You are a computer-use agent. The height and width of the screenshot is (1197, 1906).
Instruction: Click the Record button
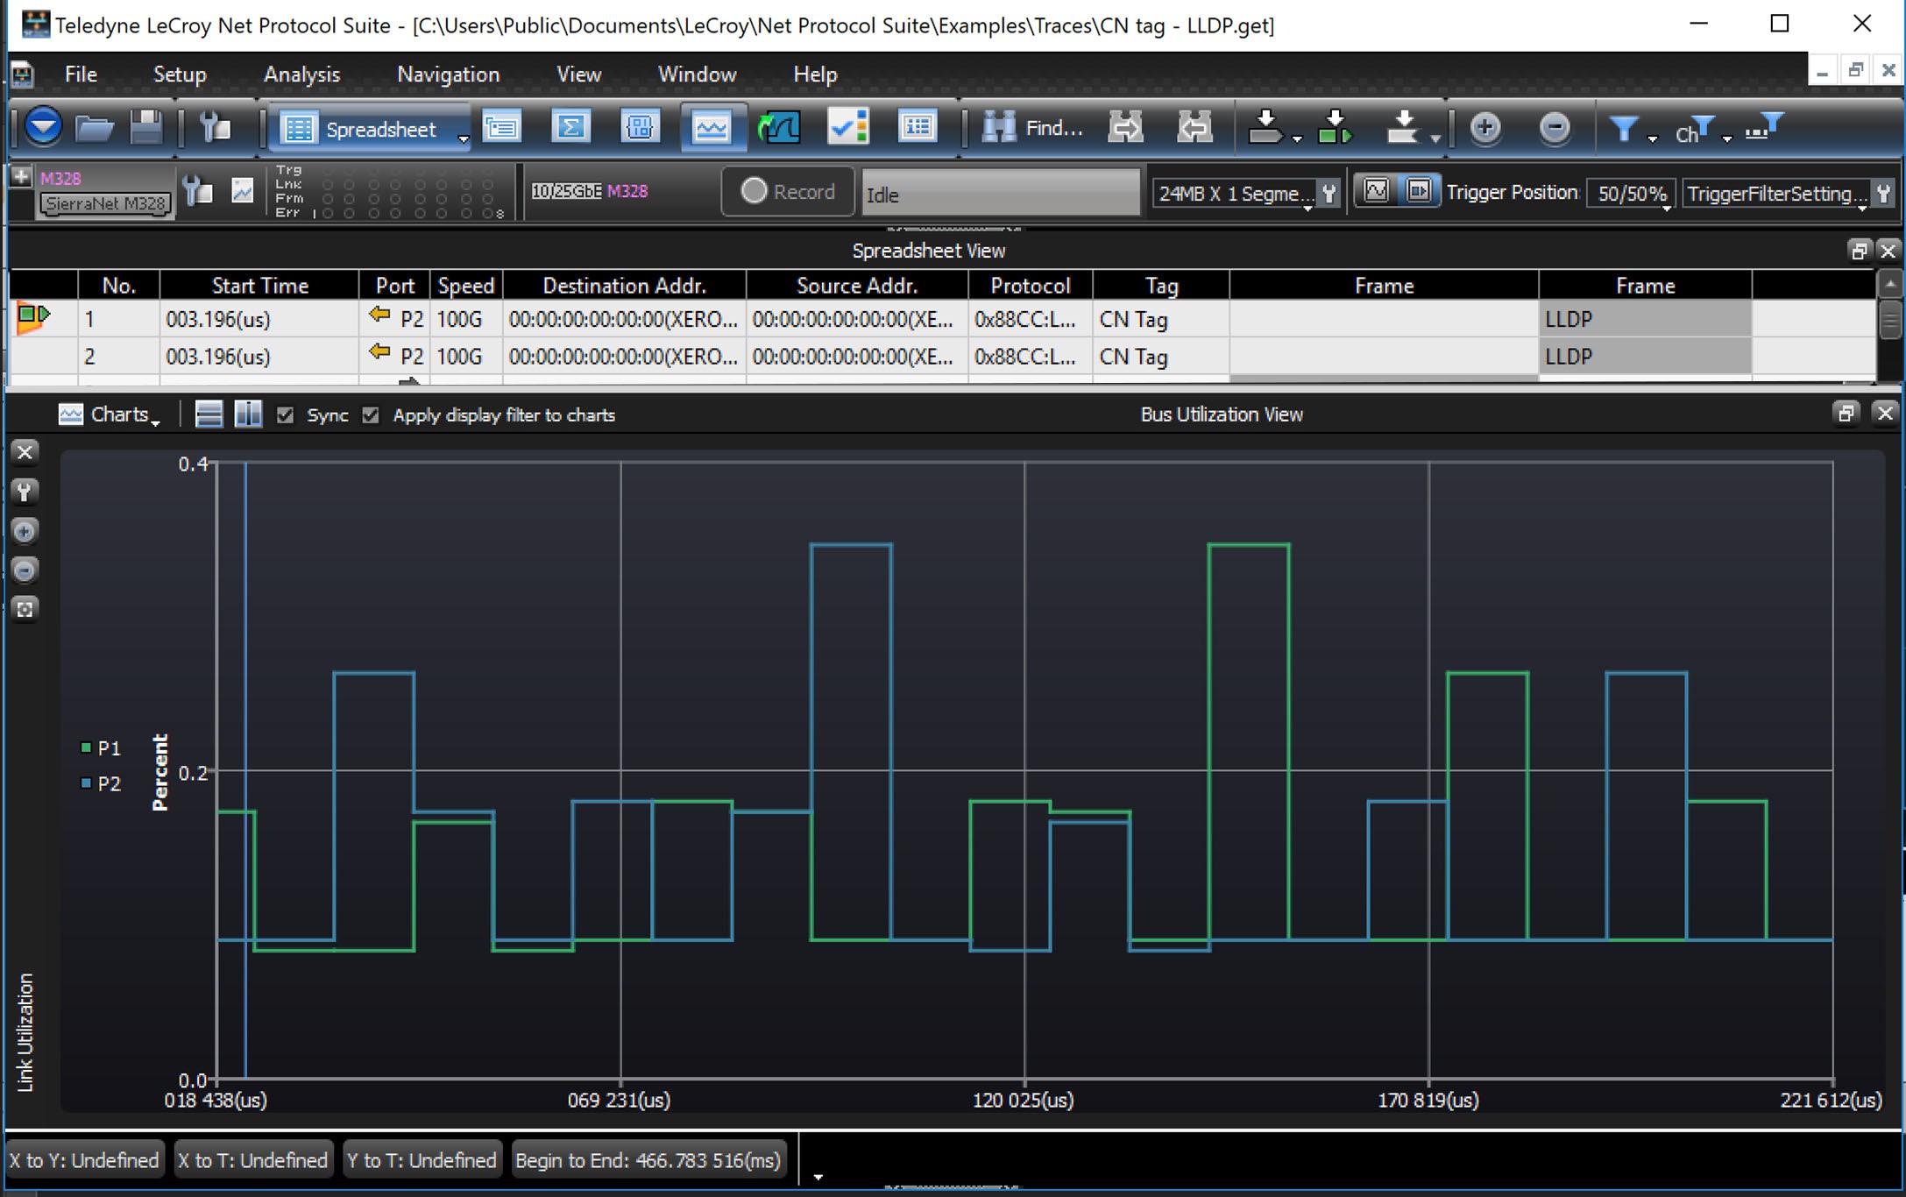pyautogui.click(x=787, y=191)
